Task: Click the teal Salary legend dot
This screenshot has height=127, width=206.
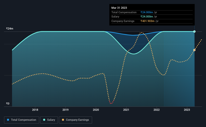Action: tap(44, 120)
